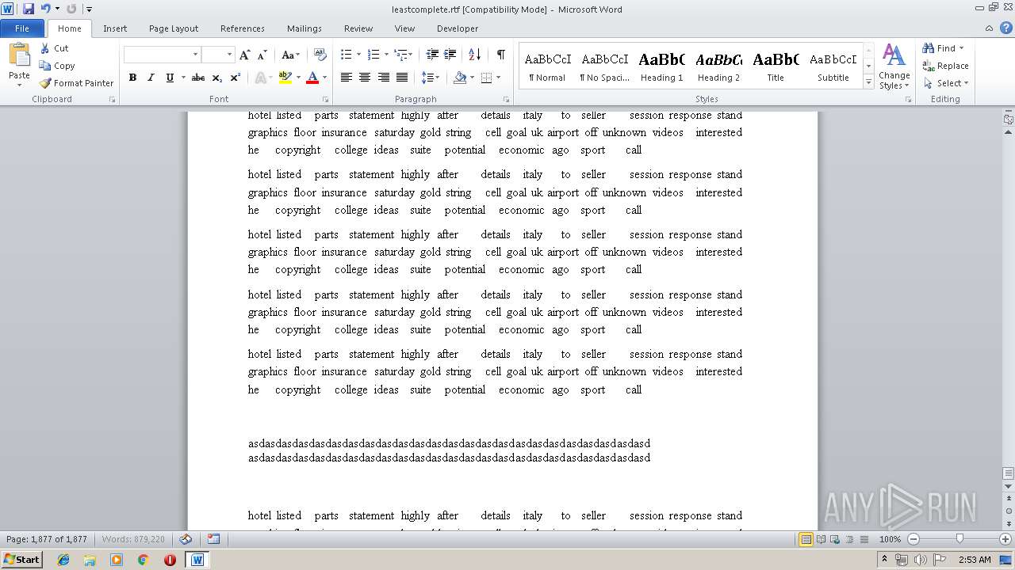Image resolution: width=1015 pixels, height=570 pixels.
Task: Click Change Styles button
Action: (894, 66)
